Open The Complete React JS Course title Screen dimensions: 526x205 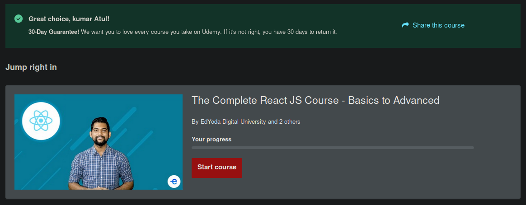(315, 100)
